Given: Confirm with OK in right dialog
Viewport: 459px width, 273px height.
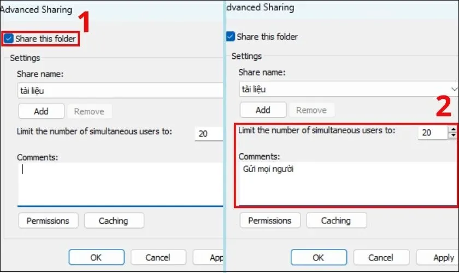Looking at the screenshot, I should click(x=319, y=257).
